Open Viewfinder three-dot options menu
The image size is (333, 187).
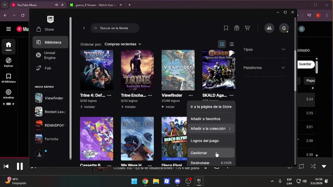(191, 95)
